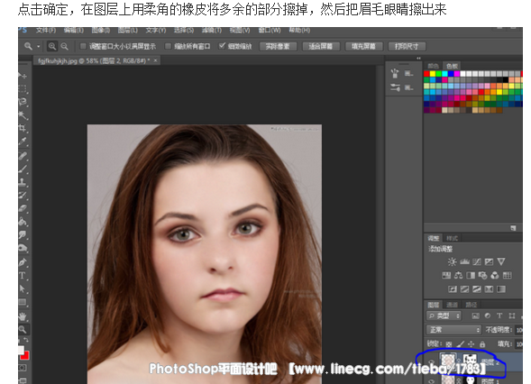Select the Healing Brush tool
The width and height of the screenshot is (531, 384).
pos(23,156)
